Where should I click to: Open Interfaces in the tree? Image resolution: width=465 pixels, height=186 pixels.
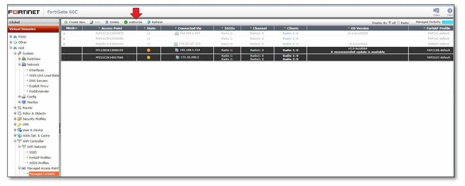click(x=36, y=70)
